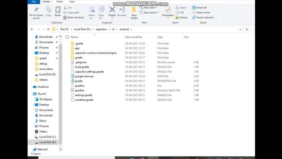Go back with the navigation arrow
This screenshot has height=159, width=282.
[x=32, y=29]
